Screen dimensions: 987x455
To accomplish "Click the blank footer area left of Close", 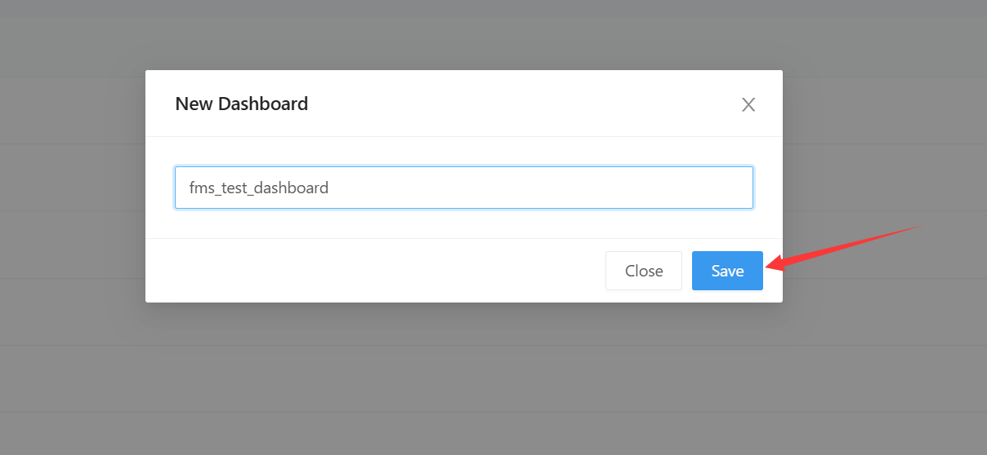I will [368, 271].
